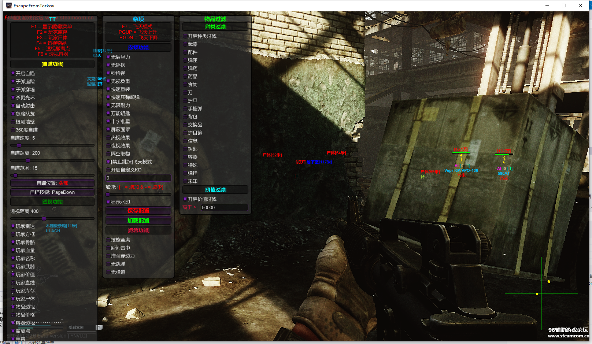
Task: Enable the 开启自瞄 checkbox
Action: 13,73
